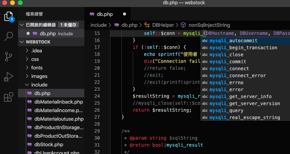Click the '@return bool|mysqli_result' comment line
The width and height of the screenshot is (290, 154).
tap(166, 145)
